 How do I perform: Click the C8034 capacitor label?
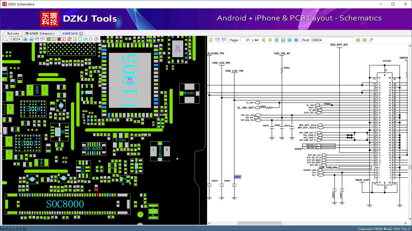214,181
